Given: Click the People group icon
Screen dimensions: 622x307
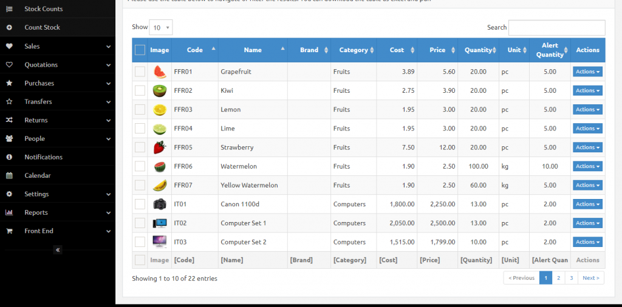Looking at the screenshot, I should click(9, 139).
